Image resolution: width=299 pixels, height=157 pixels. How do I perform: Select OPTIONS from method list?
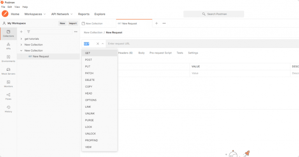tap(99, 100)
